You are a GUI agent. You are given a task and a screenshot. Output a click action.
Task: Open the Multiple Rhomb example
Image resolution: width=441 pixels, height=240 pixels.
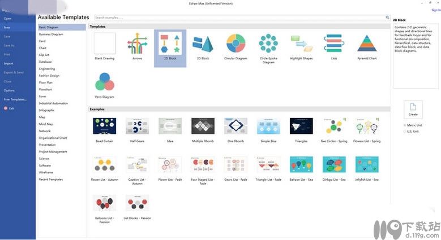203,126
